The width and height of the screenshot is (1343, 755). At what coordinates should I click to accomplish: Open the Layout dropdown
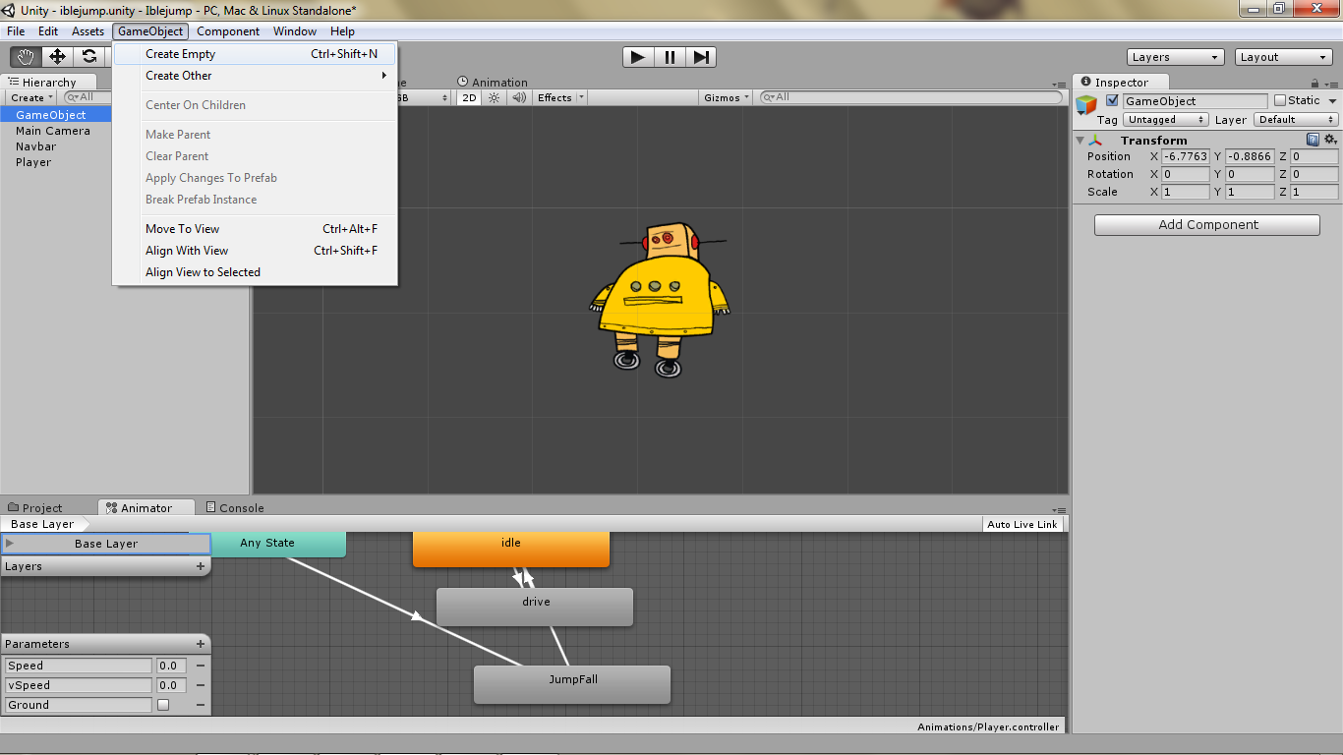(1284, 57)
